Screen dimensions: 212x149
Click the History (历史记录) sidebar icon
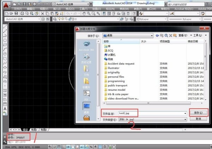(87, 59)
